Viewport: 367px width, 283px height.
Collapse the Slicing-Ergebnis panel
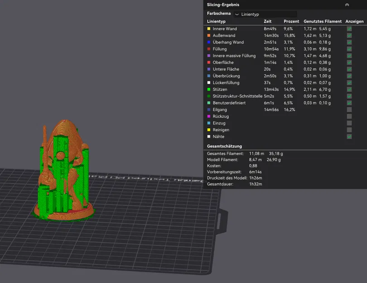coord(347,5)
